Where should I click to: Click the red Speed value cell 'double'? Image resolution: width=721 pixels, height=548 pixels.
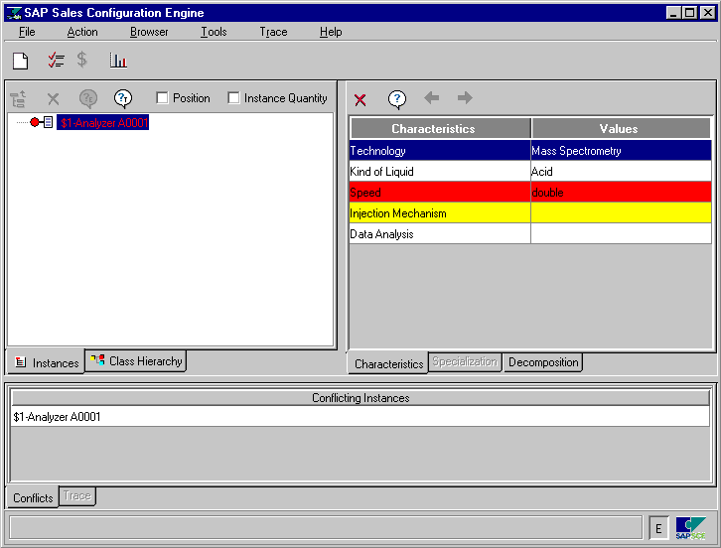click(x=621, y=193)
